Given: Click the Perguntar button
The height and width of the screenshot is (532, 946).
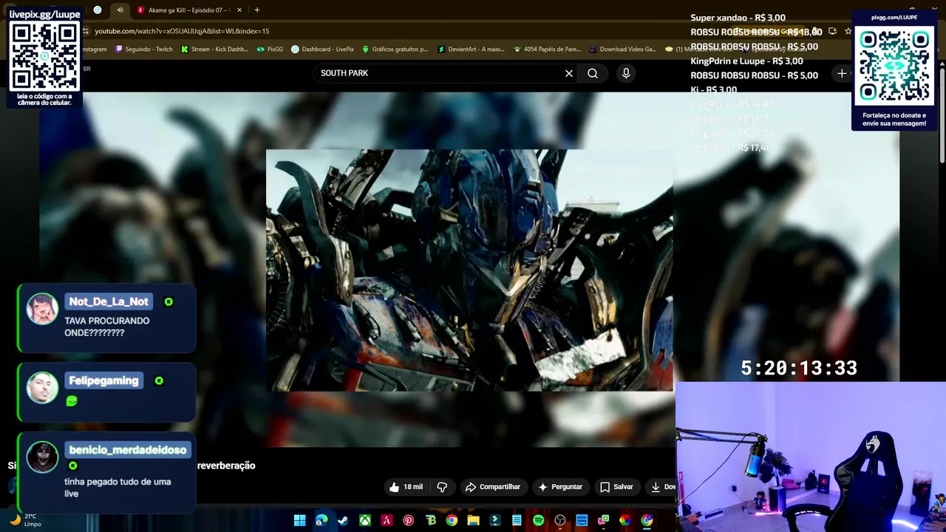Looking at the screenshot, I should 559,487.
